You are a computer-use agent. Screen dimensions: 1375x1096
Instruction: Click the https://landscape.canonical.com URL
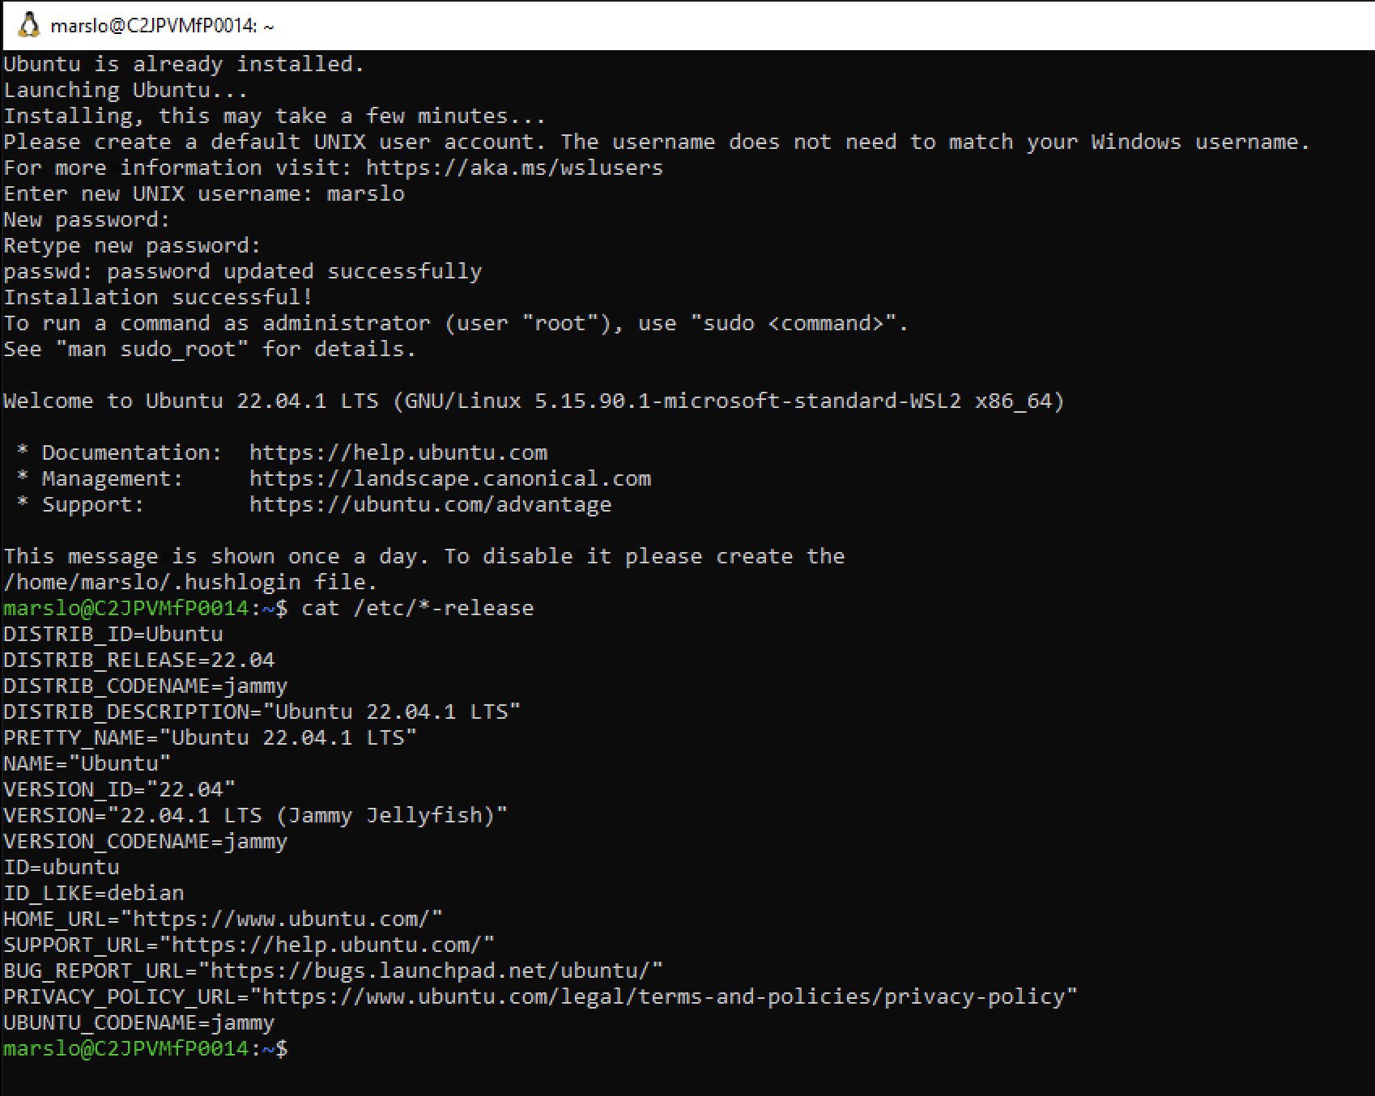click(450, 478)
